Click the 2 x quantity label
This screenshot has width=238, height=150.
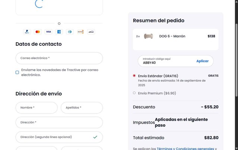click(138, 36)
